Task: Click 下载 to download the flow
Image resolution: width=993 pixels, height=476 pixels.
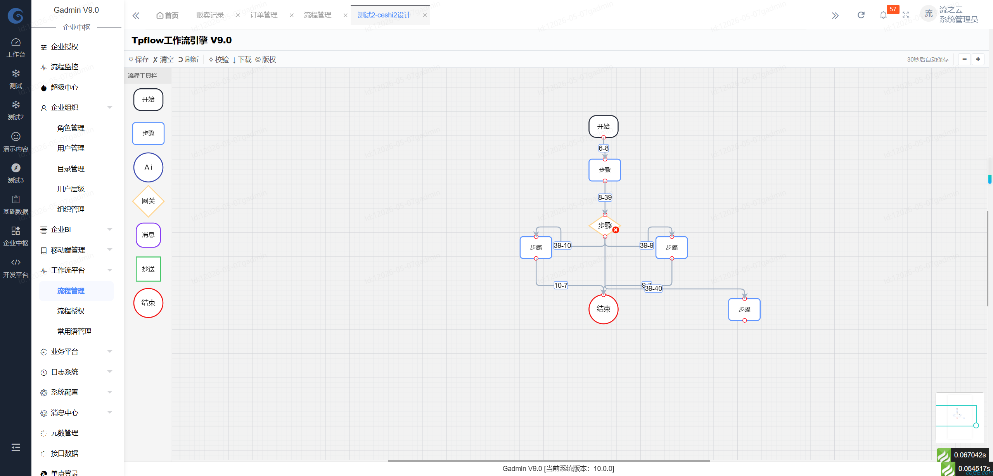Action: point(242,59)
